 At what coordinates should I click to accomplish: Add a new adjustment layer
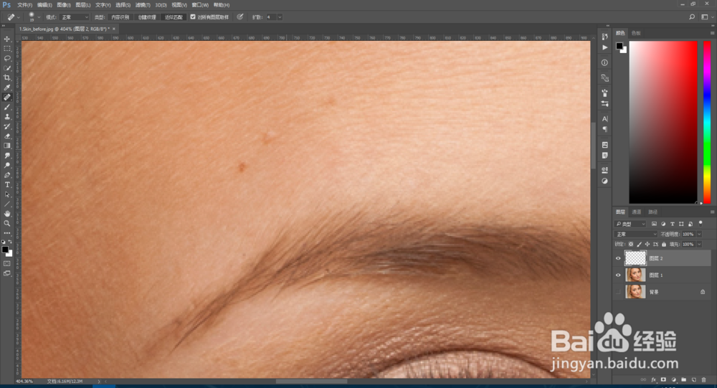(673, 380)
